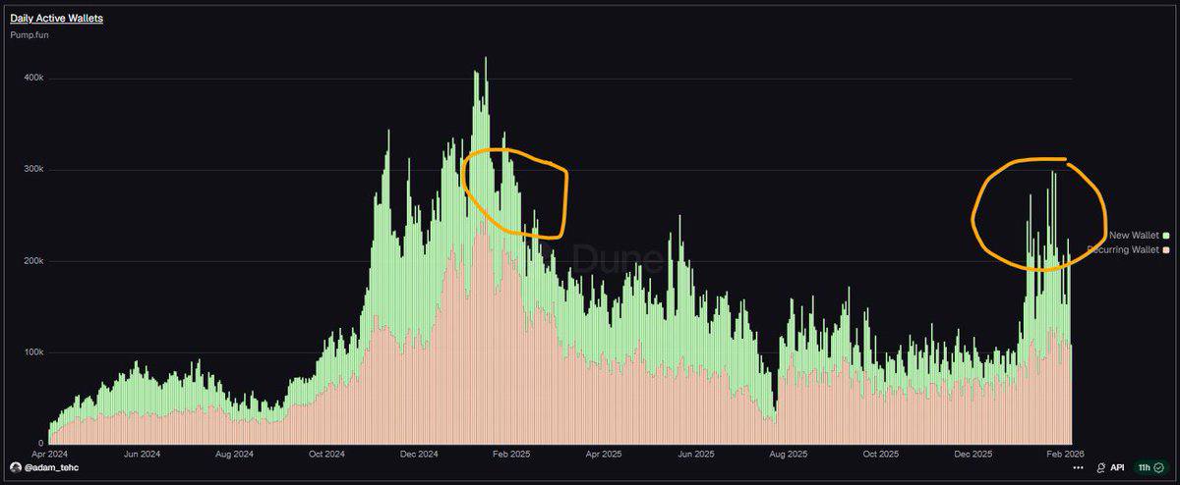Click the Apr 2024 x-axis label
The width and height of the screenshot is (1180, 485).
[50, 454]
